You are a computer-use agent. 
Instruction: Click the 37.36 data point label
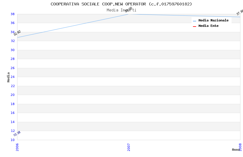[x=240, y=13]
